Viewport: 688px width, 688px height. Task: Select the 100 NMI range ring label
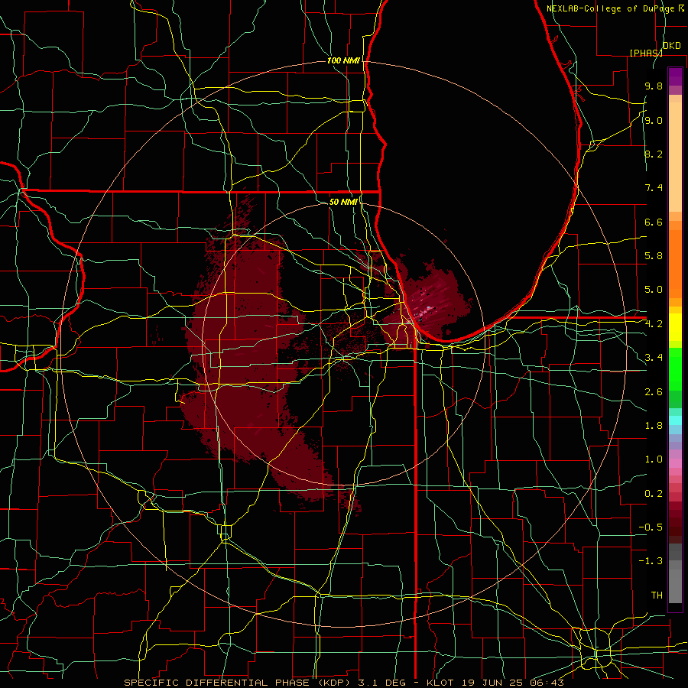tap(343, 60)
